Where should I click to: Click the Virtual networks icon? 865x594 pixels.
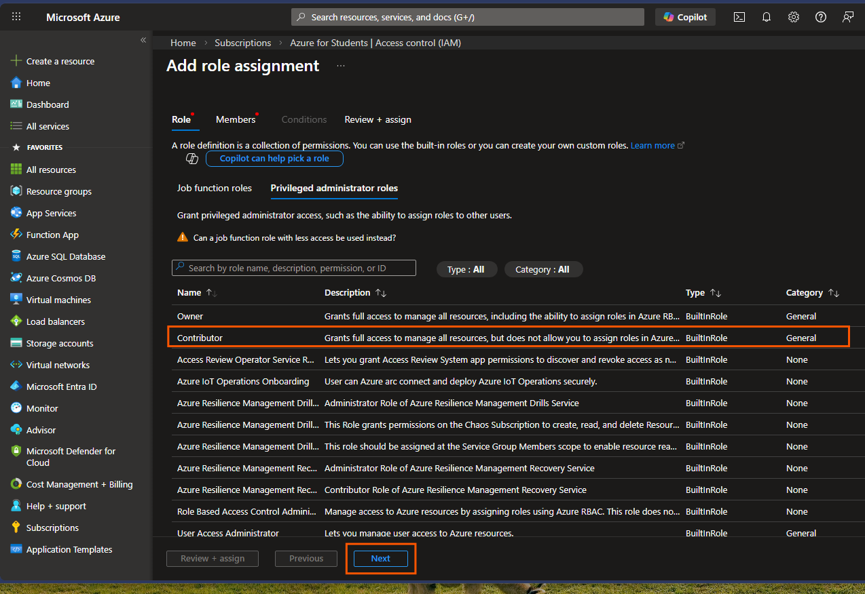[x=16, y=365]
